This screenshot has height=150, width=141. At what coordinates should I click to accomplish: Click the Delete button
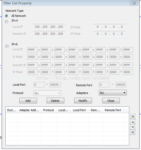[x=55, y=101]
